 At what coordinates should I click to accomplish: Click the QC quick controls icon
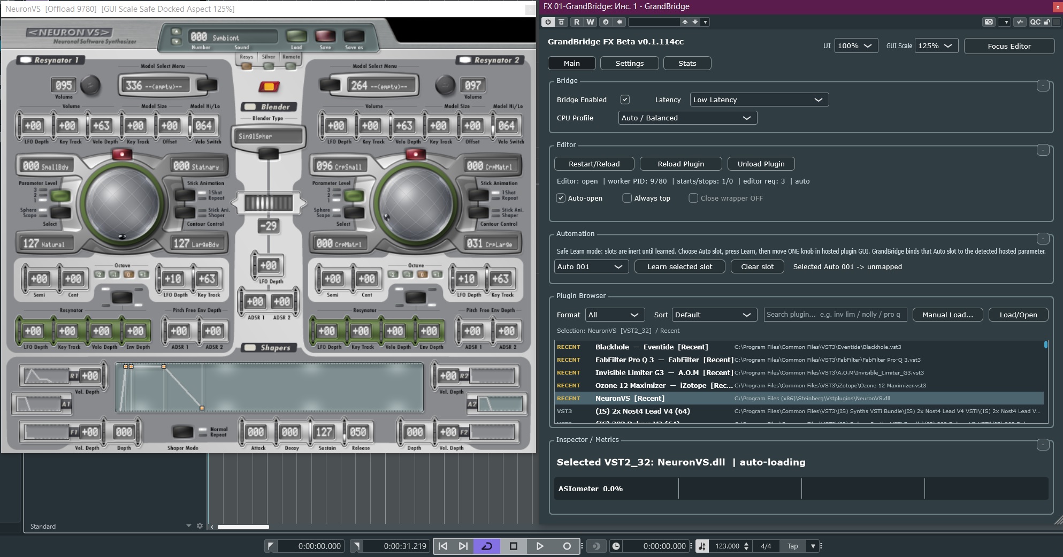click(1035, 22)
